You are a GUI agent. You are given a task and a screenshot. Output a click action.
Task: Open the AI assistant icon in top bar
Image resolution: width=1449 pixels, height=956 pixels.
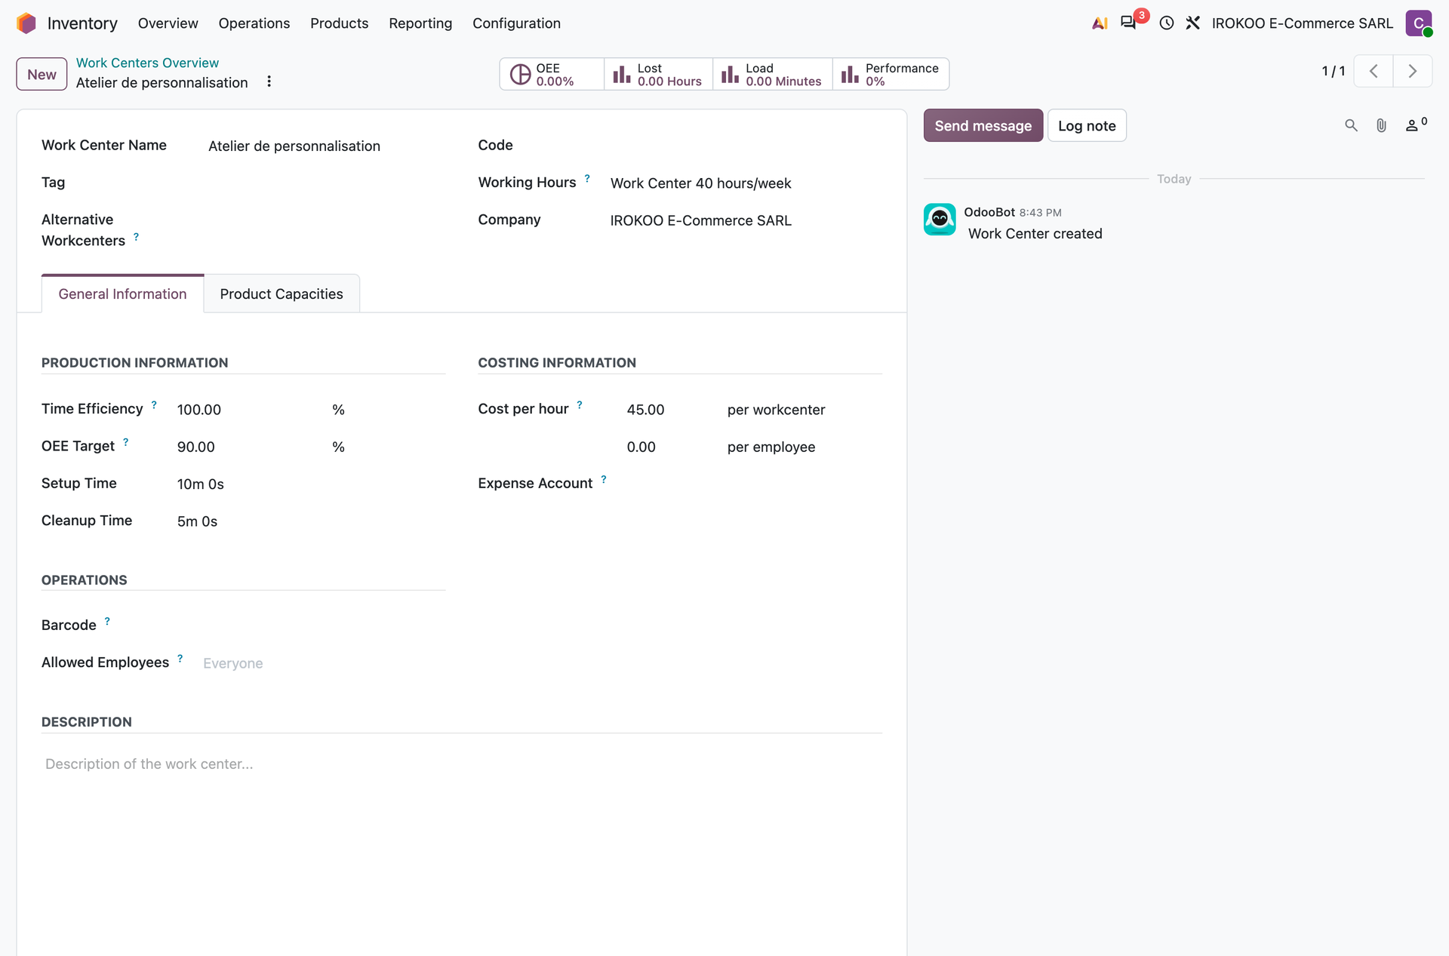coord(1100,23)
